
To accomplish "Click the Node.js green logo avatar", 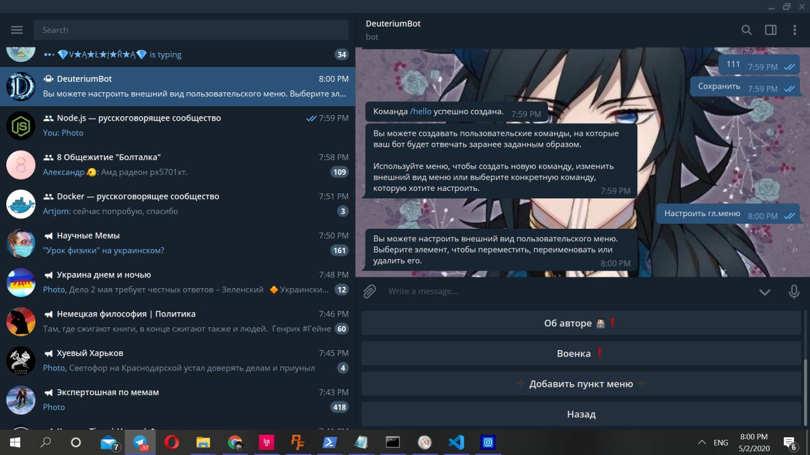I will pos(21,126).
